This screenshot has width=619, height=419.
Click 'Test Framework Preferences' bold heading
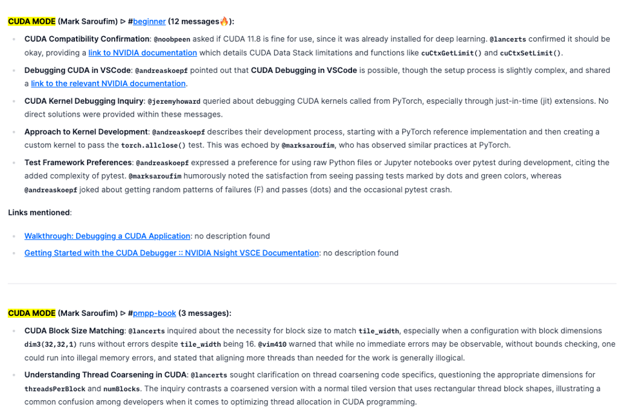click(78, 162)
